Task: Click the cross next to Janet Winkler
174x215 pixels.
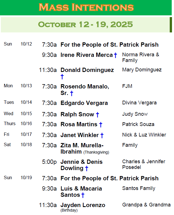Action: 102,135
